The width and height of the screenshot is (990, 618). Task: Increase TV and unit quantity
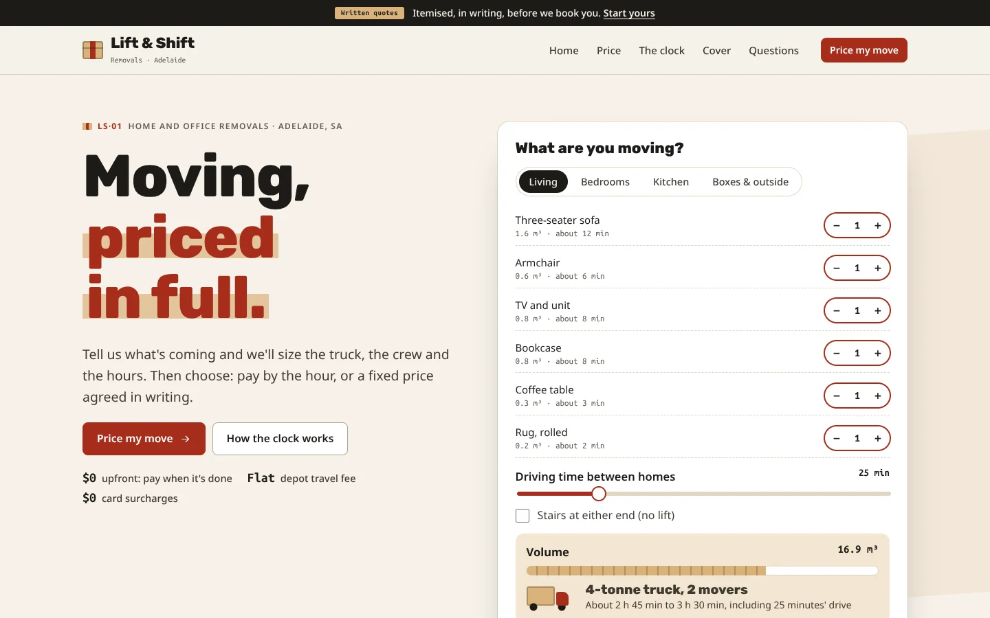tap(878, 310)
